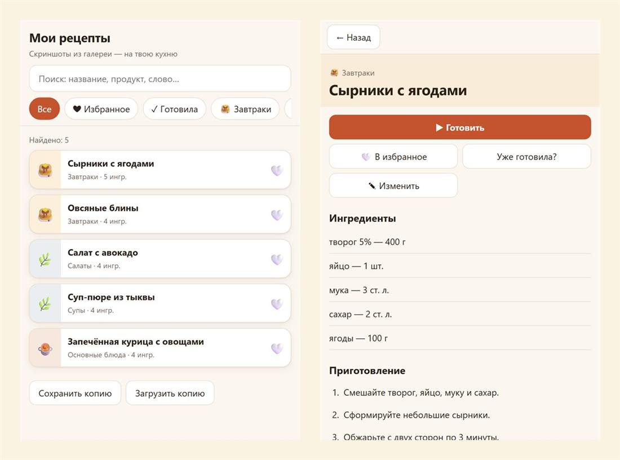Click Супы · 4 ингр. subtitle
Viewport: 620px width, 460px height.
pyautogui.click(x=91, y=311)
